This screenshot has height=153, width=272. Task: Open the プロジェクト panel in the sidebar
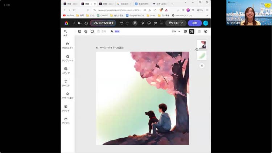coord(68,45)
